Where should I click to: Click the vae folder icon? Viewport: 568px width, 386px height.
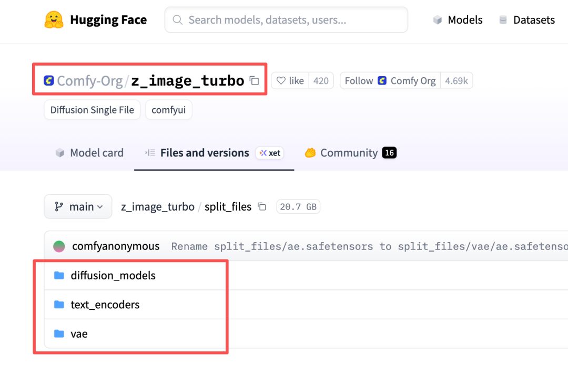(59, 333)
